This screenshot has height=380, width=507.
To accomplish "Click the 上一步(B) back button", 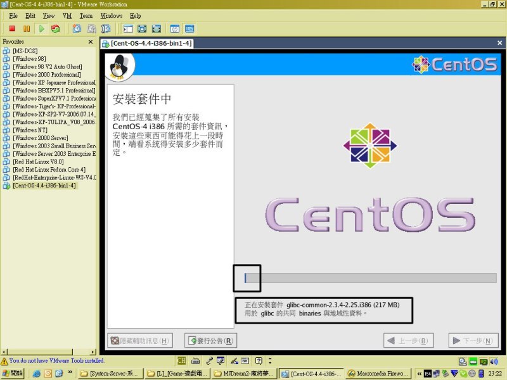I will [x=408, y=341].
